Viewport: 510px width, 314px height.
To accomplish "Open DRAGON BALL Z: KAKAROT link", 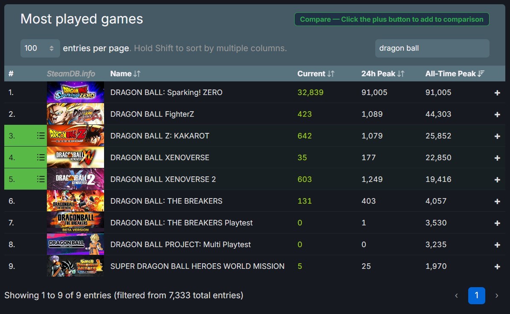I will pyautogui.click(x=160, y=136).
